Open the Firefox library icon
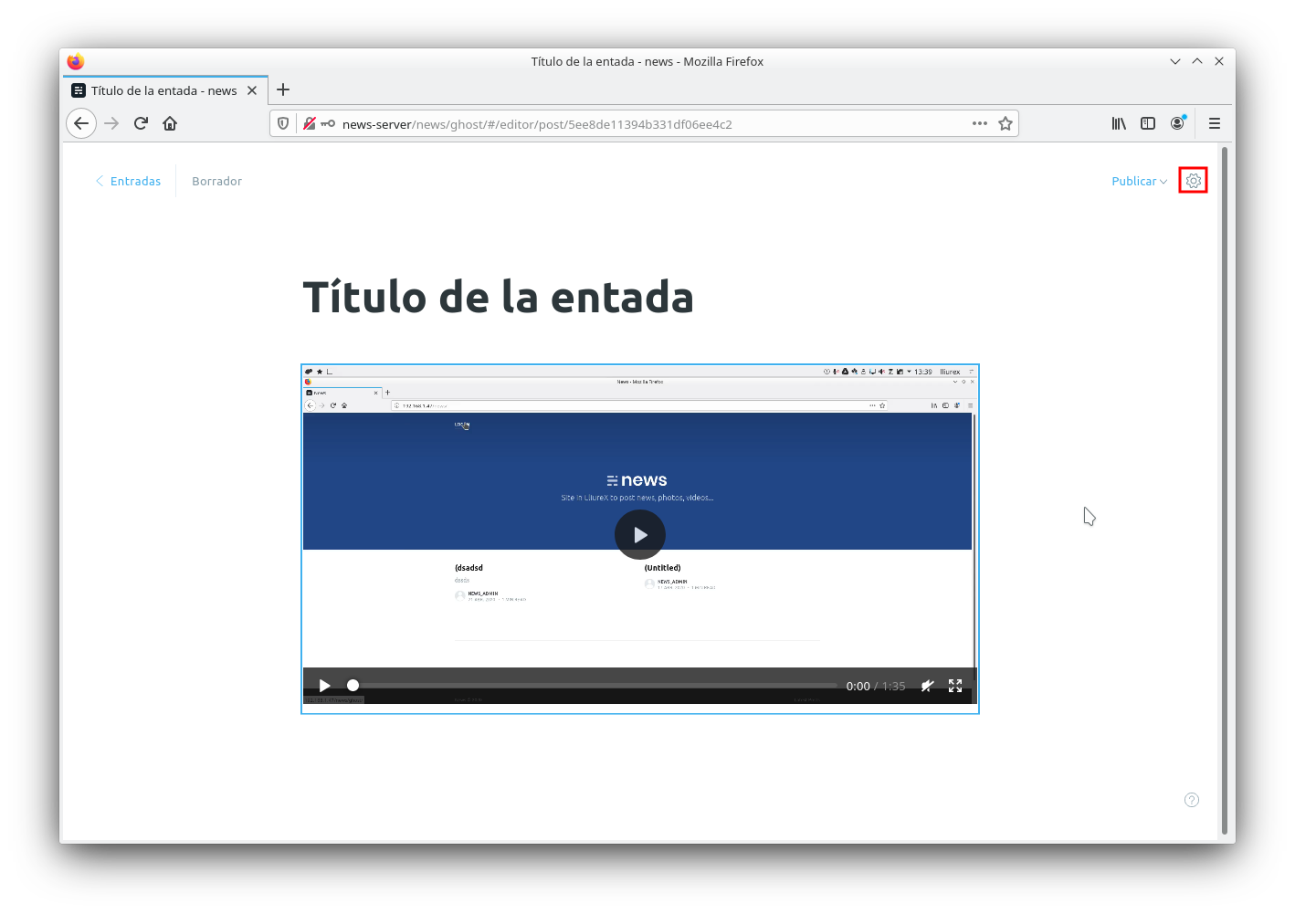The image size is (1295, 914). [x=1119, y=123]
